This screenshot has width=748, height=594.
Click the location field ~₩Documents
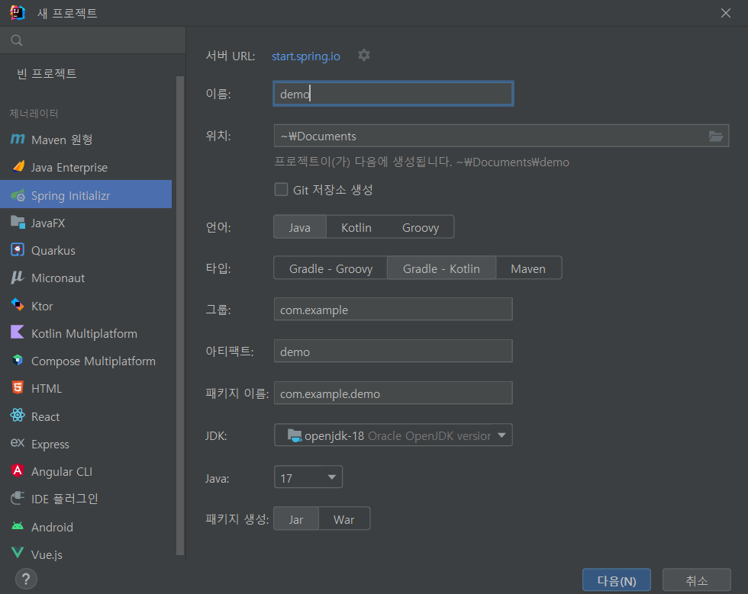tap(501, 136)
